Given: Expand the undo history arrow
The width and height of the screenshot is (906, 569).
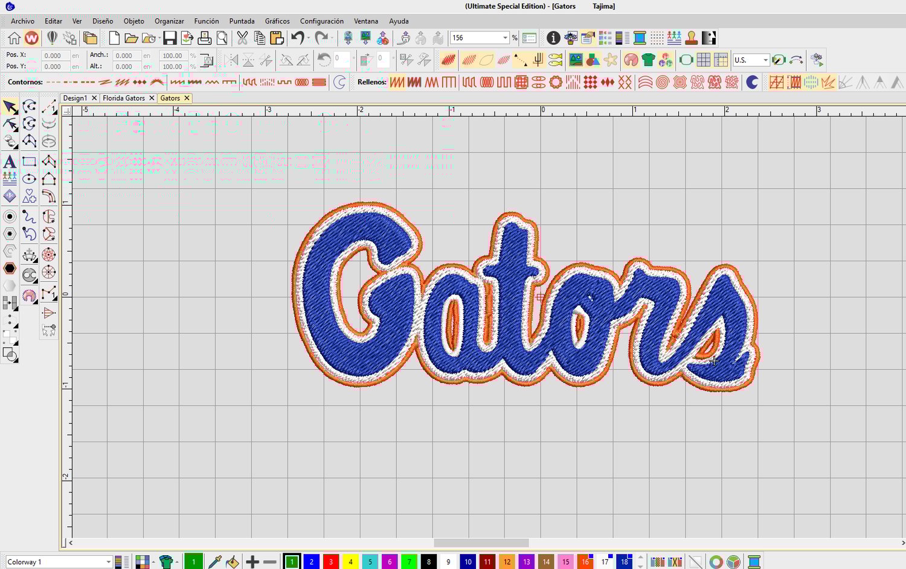Looking at the screenshot, I should coord(308,38).
